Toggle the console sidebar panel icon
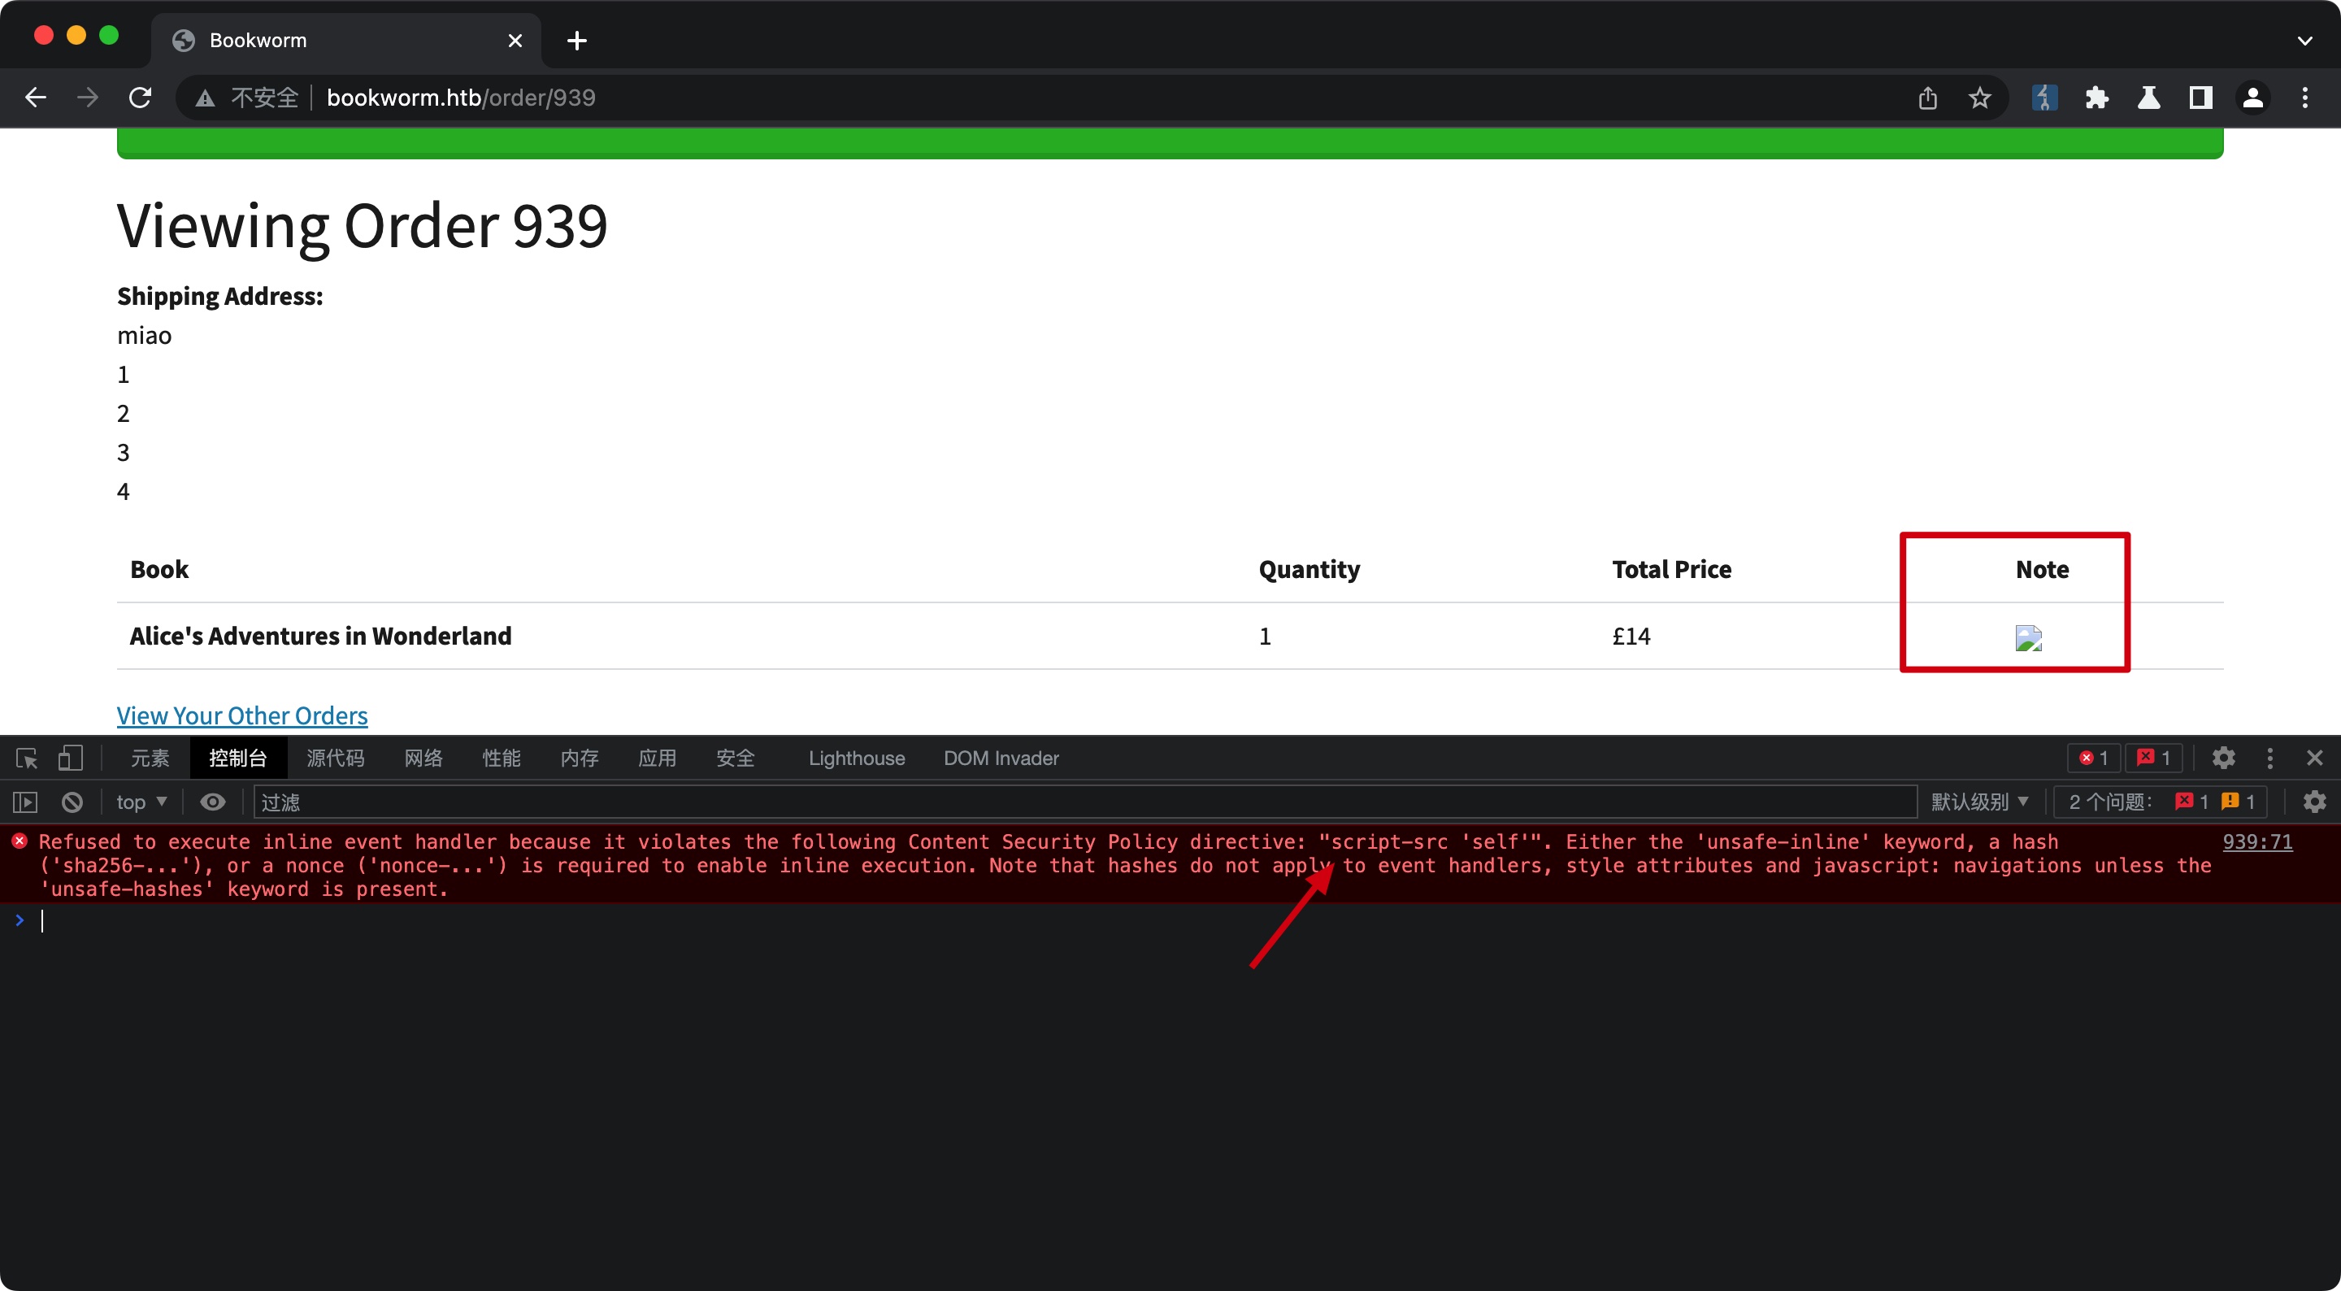 [24, 801]
